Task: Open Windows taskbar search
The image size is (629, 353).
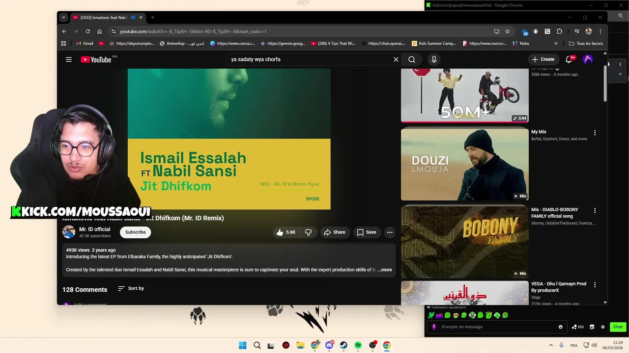Action: click(x=257, y=345)
